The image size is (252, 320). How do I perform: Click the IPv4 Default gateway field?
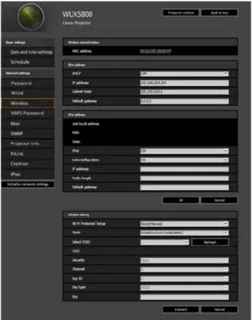point(184,101)
